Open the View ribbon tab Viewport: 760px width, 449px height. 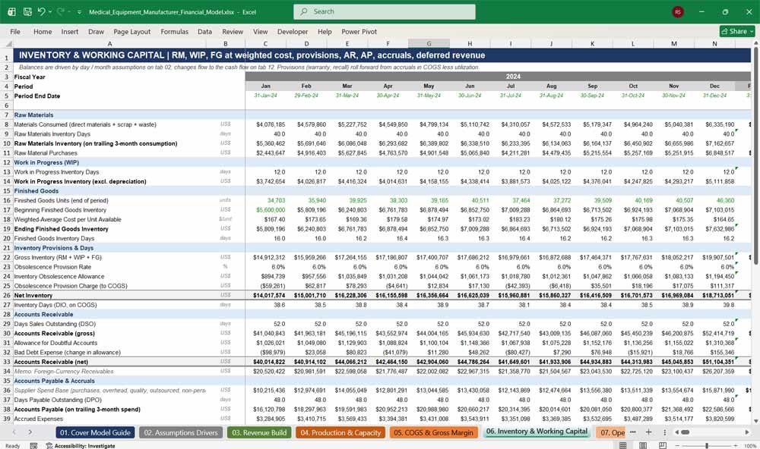[x=260, y=31]
